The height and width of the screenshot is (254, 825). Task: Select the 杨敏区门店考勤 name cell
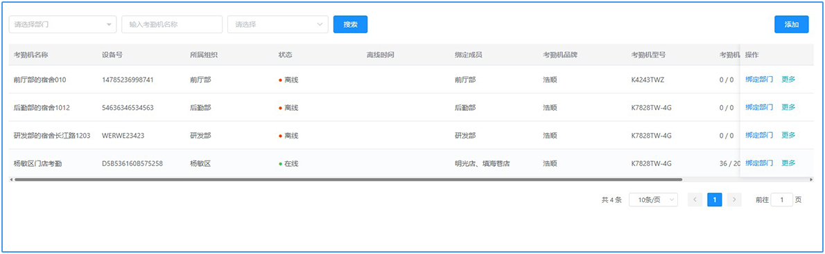(38, 163)
